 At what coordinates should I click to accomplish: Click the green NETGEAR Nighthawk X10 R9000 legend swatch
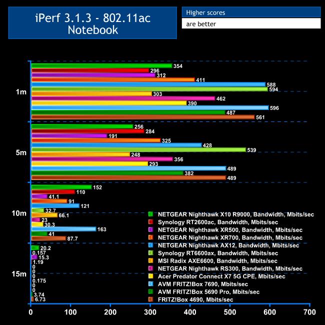[x=150, y=214]
